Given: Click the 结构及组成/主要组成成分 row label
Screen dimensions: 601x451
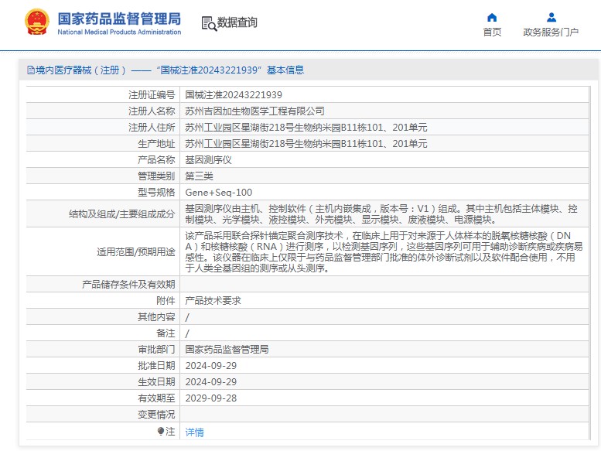Looking at the screenshot, I should pos(122,214).
